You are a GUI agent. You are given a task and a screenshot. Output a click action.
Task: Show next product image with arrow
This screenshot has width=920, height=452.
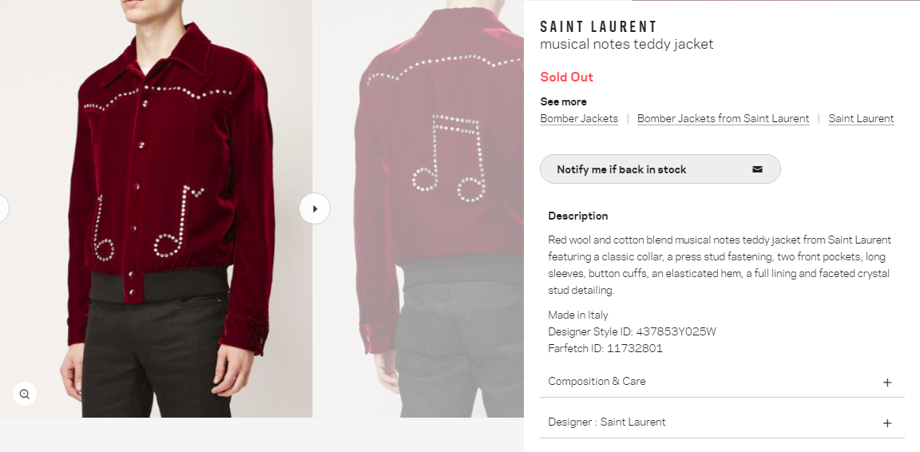315,208
